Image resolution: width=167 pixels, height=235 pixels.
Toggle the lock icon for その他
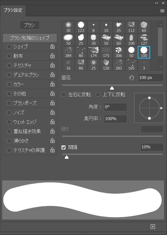[x=52, y=93]
